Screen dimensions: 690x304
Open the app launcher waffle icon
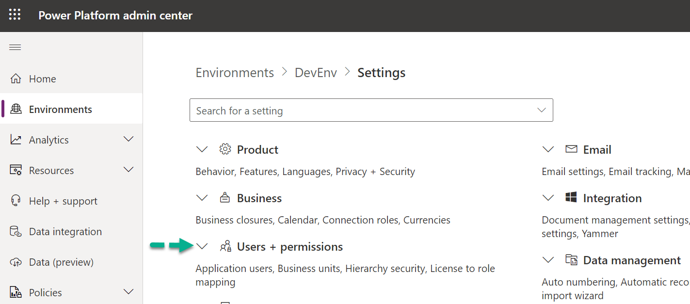(15, 15)
